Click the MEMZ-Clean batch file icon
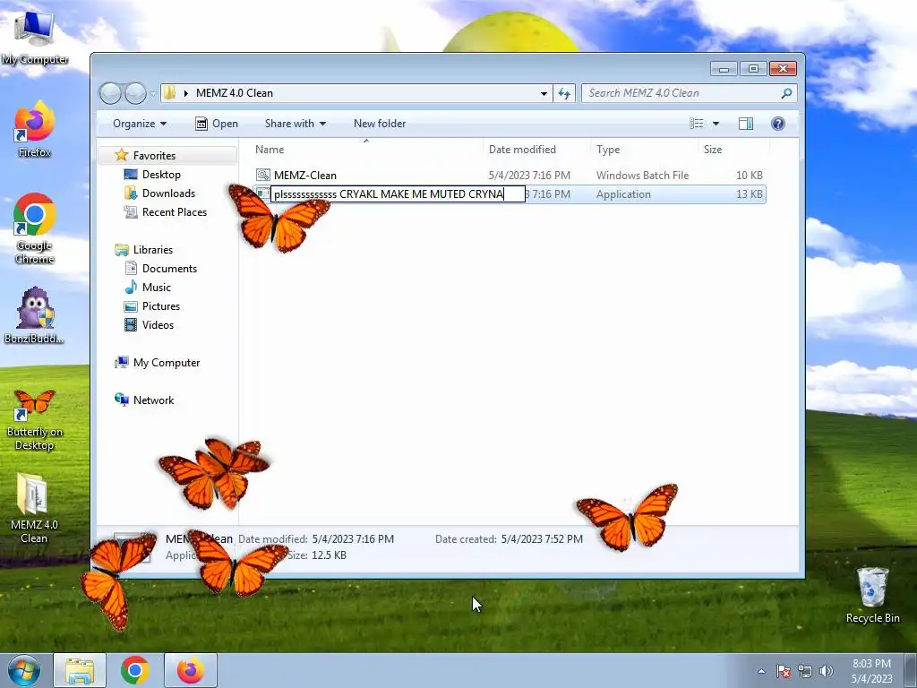 point(263,175)
